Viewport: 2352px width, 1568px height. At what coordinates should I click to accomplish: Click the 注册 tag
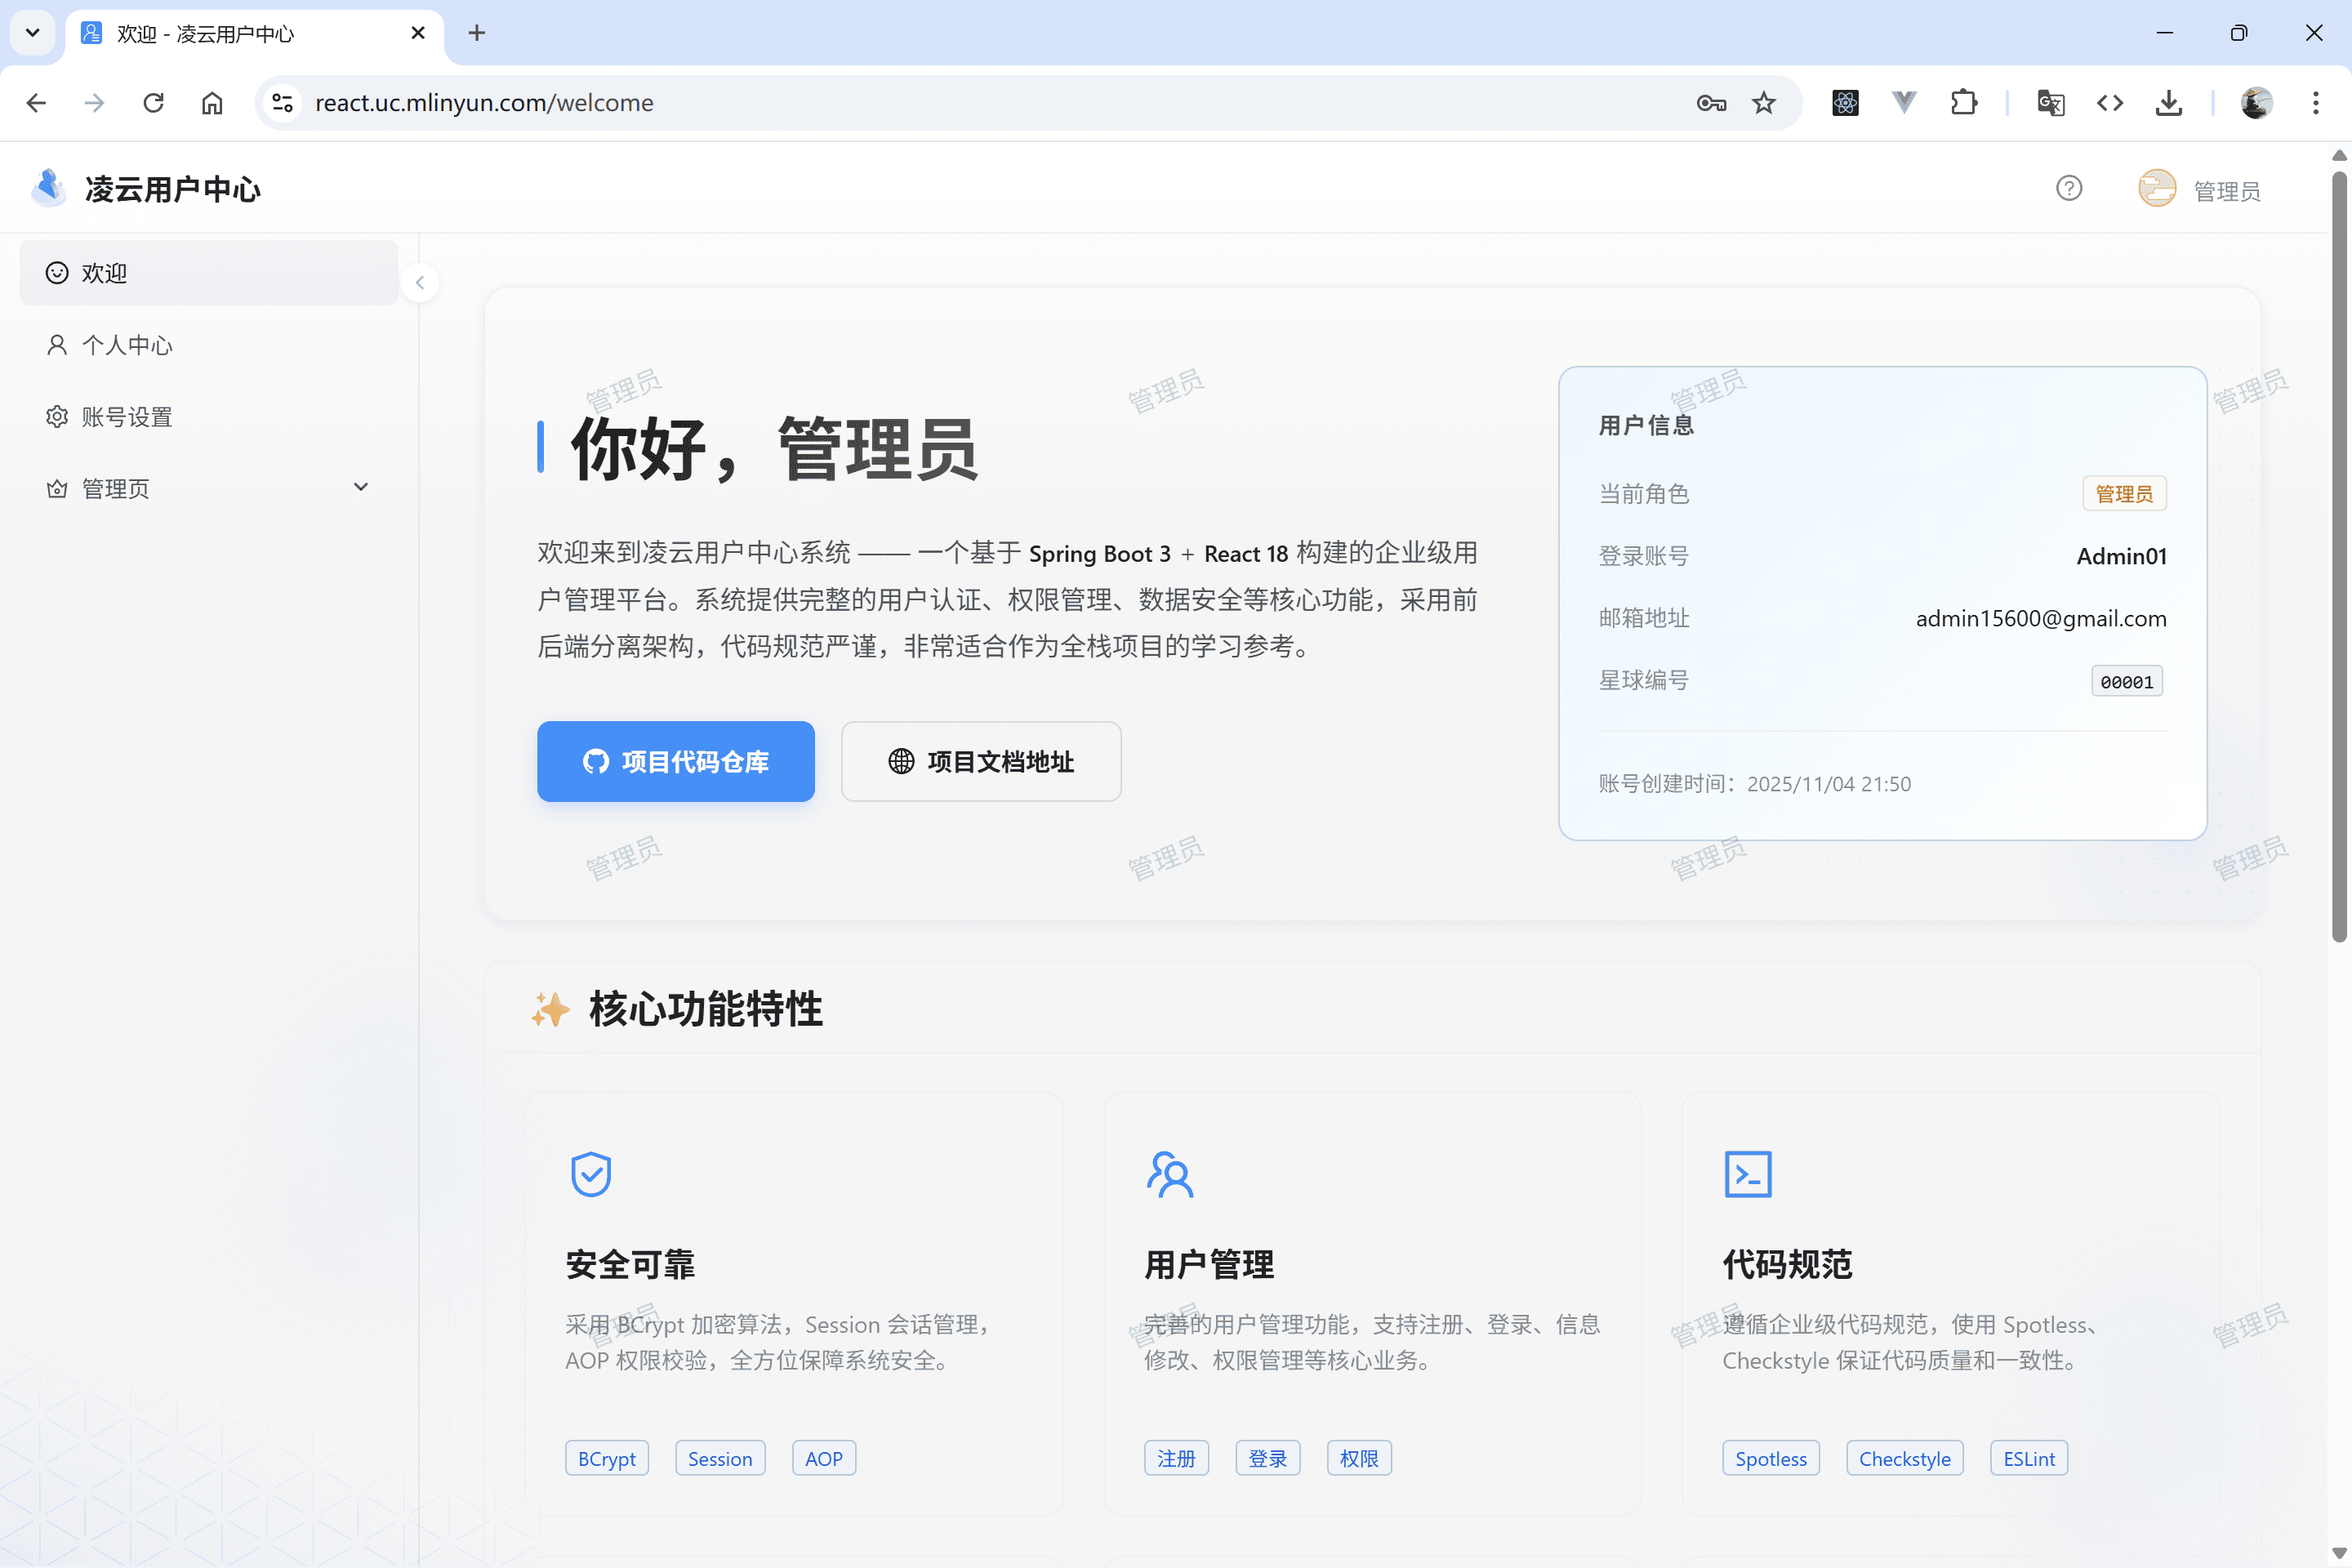coord(1176,1458)
